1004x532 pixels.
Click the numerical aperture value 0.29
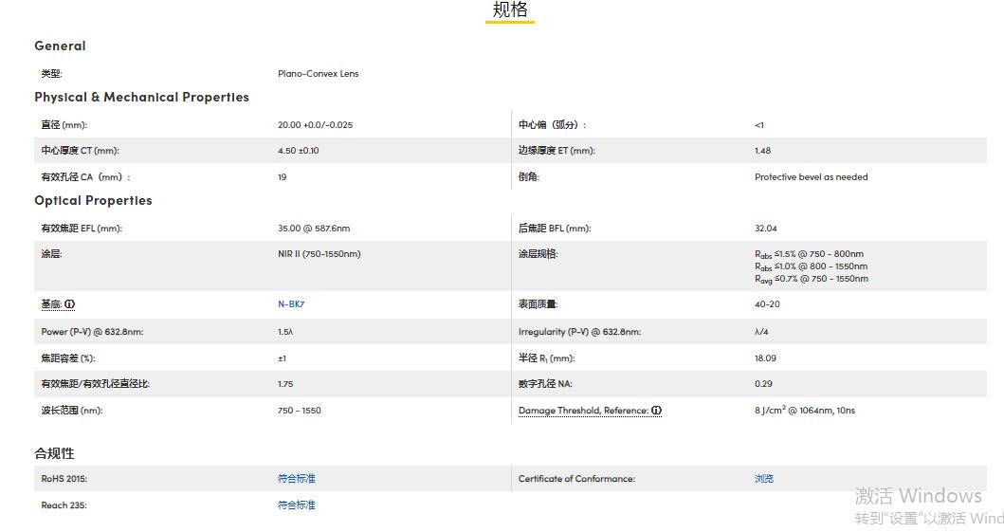coord(763,384)
